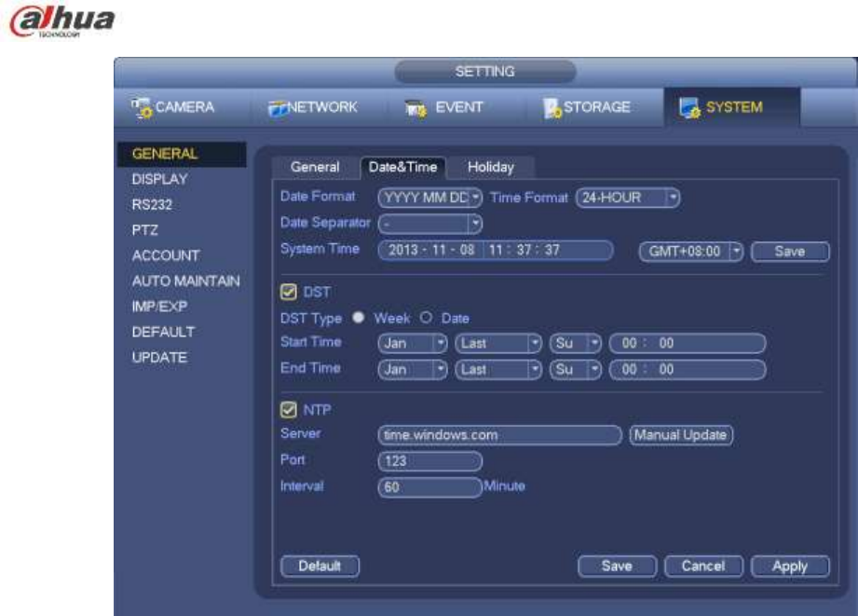Click the Apply button
The image size is (858, 616).
point(790,567)
